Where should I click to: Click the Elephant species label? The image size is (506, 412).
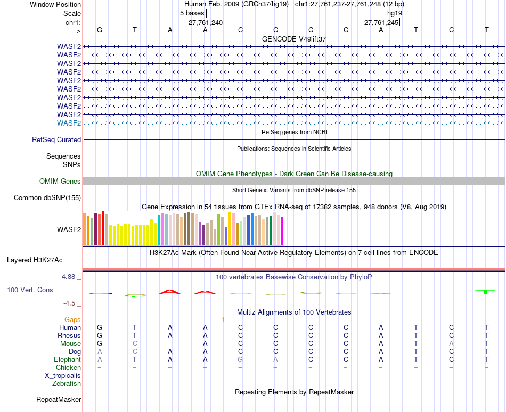pyautogui.click(x=67, y=359)
